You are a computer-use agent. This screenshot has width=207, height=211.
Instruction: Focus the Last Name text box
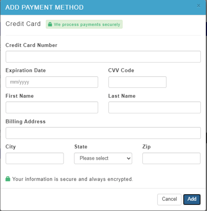click(155, 107)
